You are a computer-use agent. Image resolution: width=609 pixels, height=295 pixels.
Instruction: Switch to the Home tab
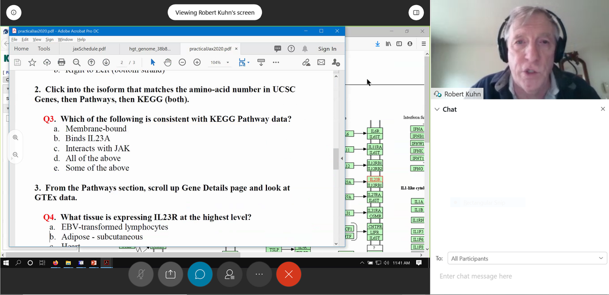21,49
